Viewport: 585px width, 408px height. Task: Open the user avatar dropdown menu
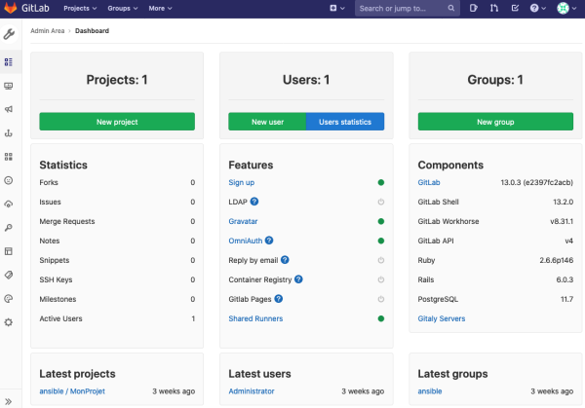tap(565, 8)
